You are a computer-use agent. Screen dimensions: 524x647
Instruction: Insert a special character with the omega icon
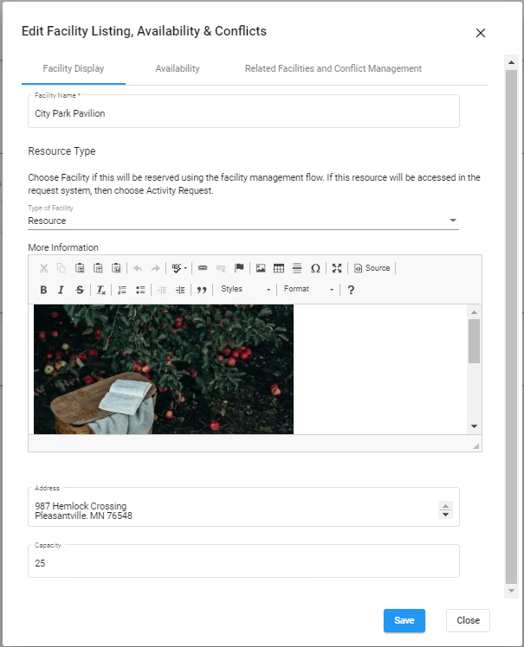(315, 268)
